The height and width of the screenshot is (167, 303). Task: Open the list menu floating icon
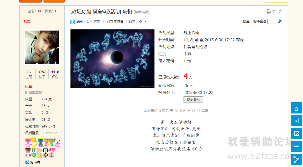coord(296,147)
